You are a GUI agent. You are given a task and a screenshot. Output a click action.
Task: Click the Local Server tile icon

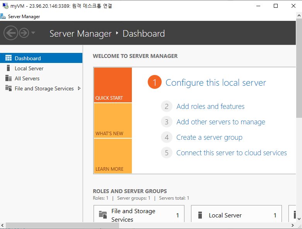pyautogui.click(x=200, y=215)
